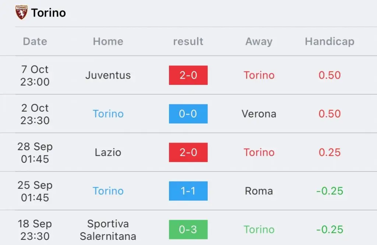Open the red 2-0 Lazio result badge
The height and width of the screenshot is (245, 377).
(x=188, y=152)
